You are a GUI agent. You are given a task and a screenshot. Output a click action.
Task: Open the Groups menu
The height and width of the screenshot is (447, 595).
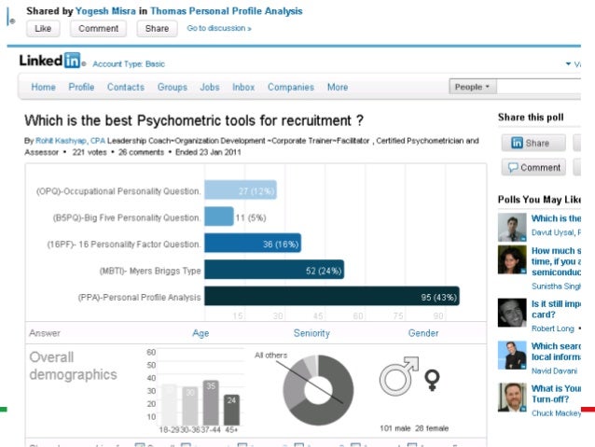pos(173,87)
